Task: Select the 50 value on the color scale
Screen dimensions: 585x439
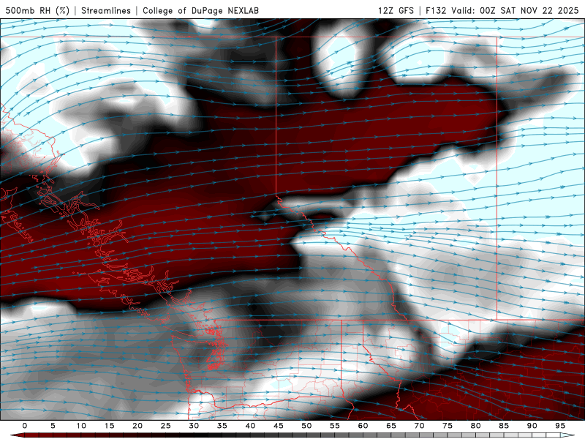Action: 306,426
